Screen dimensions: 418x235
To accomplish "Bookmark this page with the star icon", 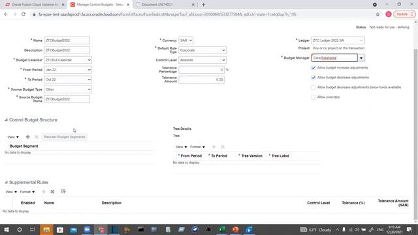I will 378,14.
